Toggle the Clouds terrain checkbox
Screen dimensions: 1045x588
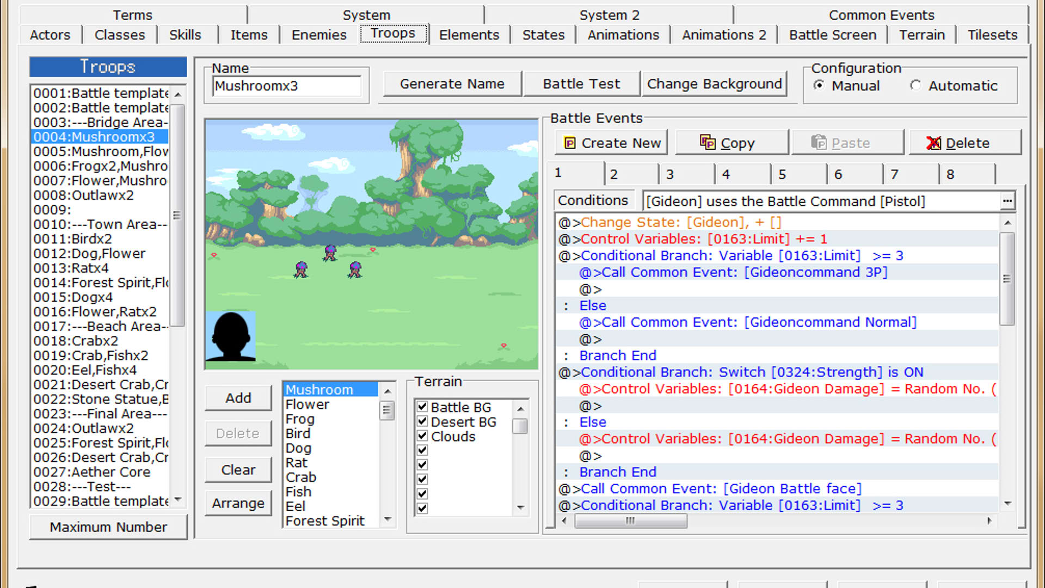[422, 436]
